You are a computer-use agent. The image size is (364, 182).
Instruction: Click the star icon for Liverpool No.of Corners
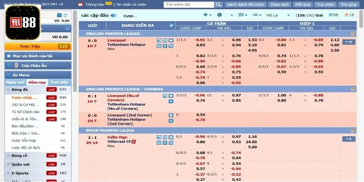click(x=171, y=96)
